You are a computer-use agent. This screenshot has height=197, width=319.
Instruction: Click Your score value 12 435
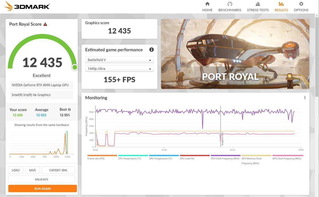coord(18,115)
